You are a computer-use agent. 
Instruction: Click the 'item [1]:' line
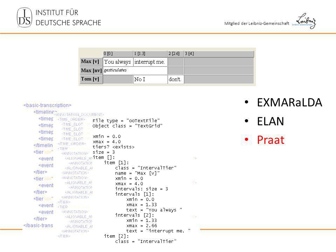[x=116, y=163]
